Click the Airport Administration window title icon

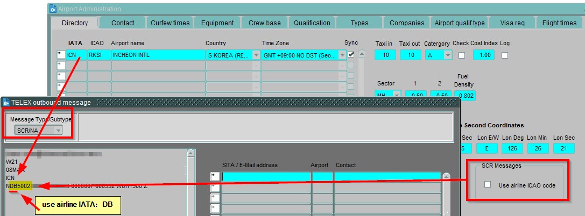click(x=53, y=9)
